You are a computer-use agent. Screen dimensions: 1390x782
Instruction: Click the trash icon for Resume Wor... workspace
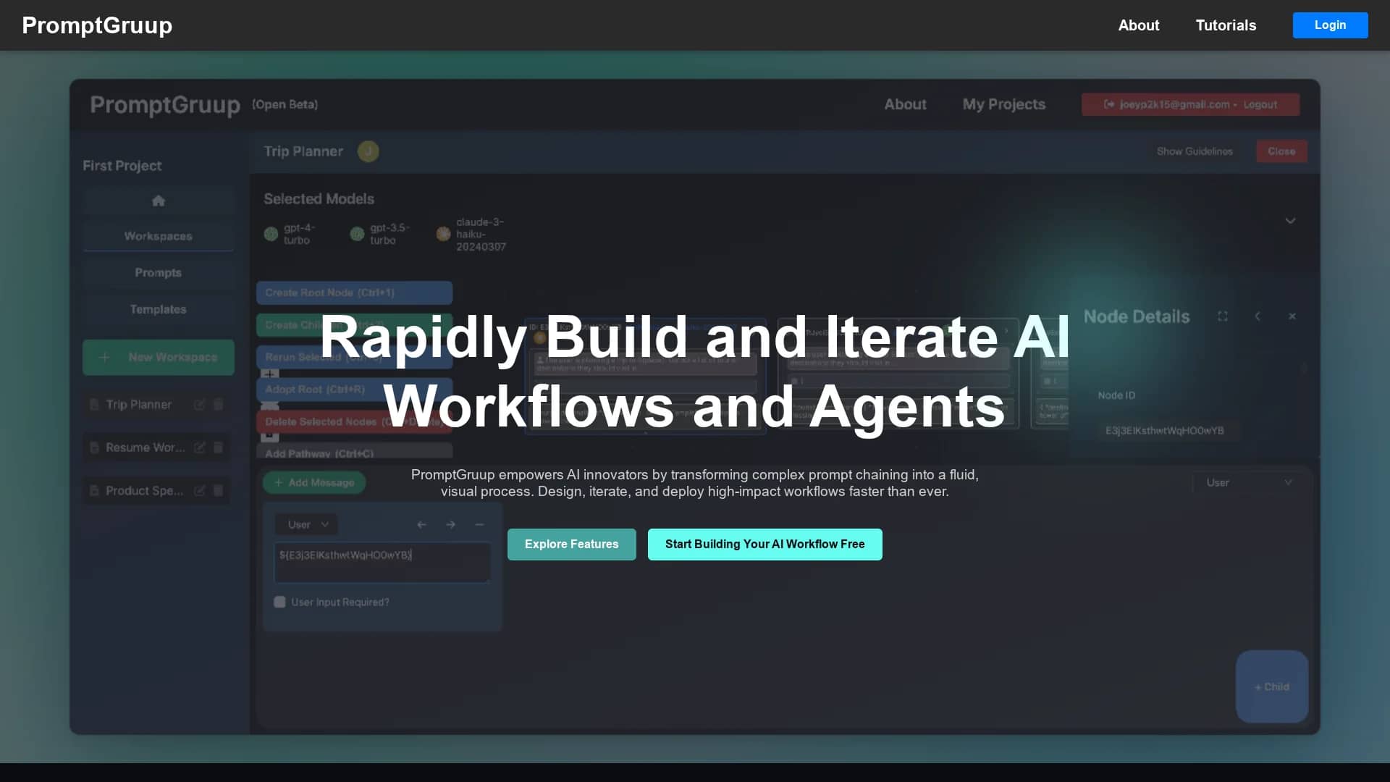tap(218, 447)
